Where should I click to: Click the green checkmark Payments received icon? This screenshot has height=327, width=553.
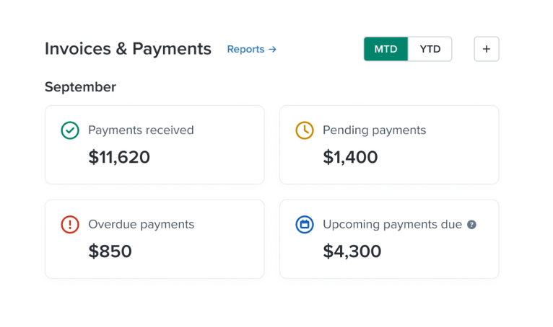point(70,130)
